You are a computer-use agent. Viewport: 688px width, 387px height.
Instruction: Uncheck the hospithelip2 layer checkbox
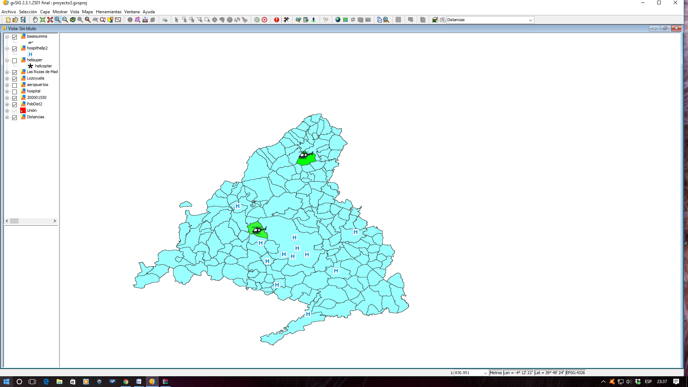(x=15, y=48)
